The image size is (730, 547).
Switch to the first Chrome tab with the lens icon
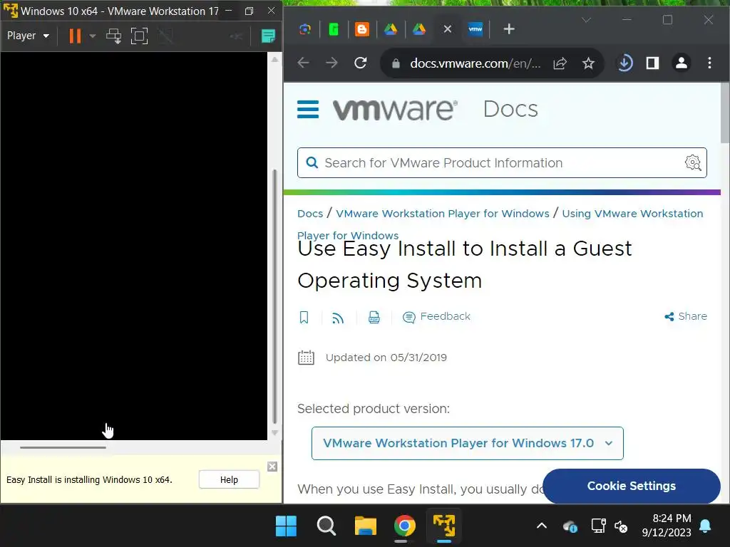coord(305,29)
